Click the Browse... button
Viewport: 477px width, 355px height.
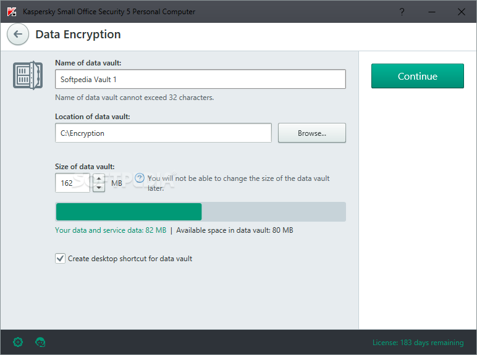tap(312, 133)
